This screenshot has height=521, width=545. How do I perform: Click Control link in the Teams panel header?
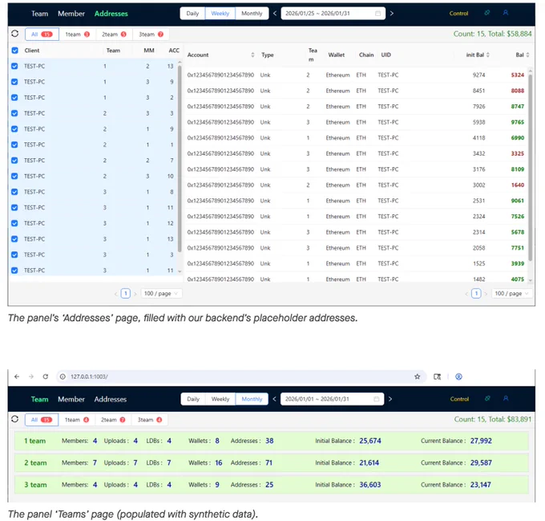click(x=459, y=399)
